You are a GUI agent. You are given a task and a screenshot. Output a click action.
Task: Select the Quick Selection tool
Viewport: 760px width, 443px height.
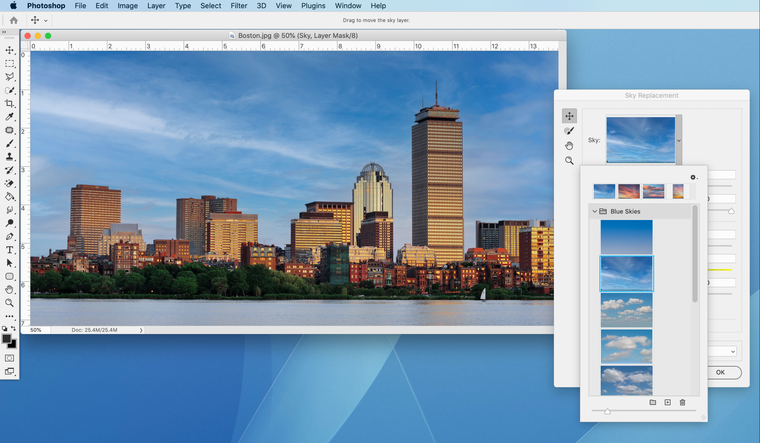tap(9, 90)
